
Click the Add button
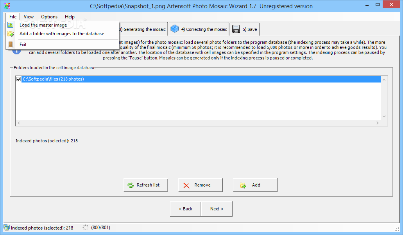pyautogui.click(x=255, y=185)
